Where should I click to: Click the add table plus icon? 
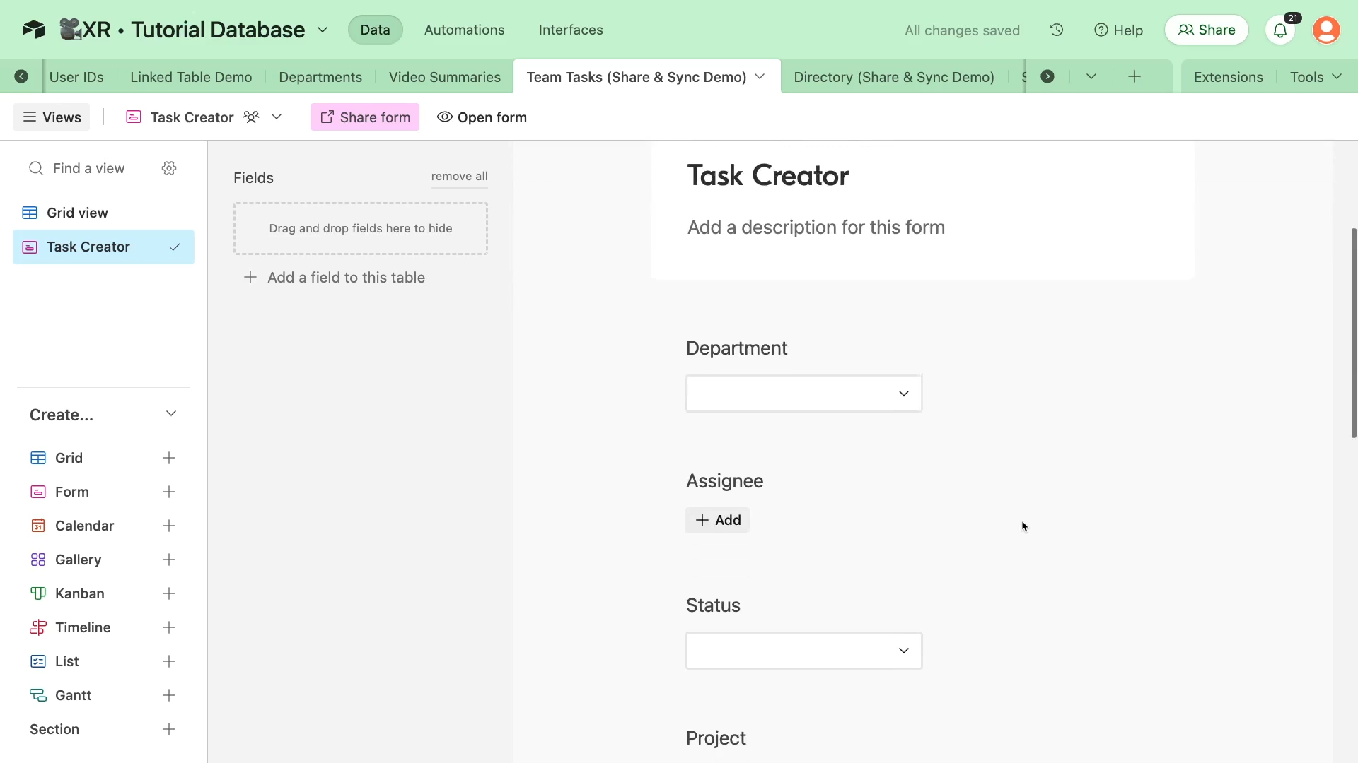pos(1134,76)
